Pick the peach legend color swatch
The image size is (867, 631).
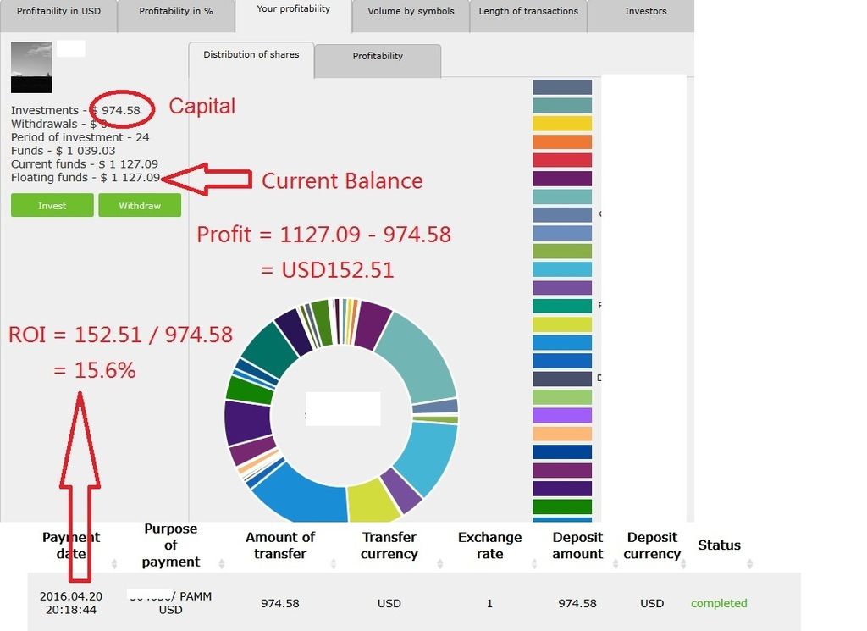click(562, 434)
